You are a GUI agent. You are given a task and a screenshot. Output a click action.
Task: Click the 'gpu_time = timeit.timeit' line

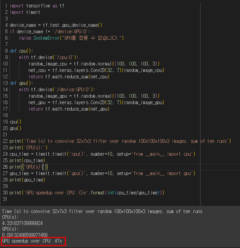pos(102,173)
